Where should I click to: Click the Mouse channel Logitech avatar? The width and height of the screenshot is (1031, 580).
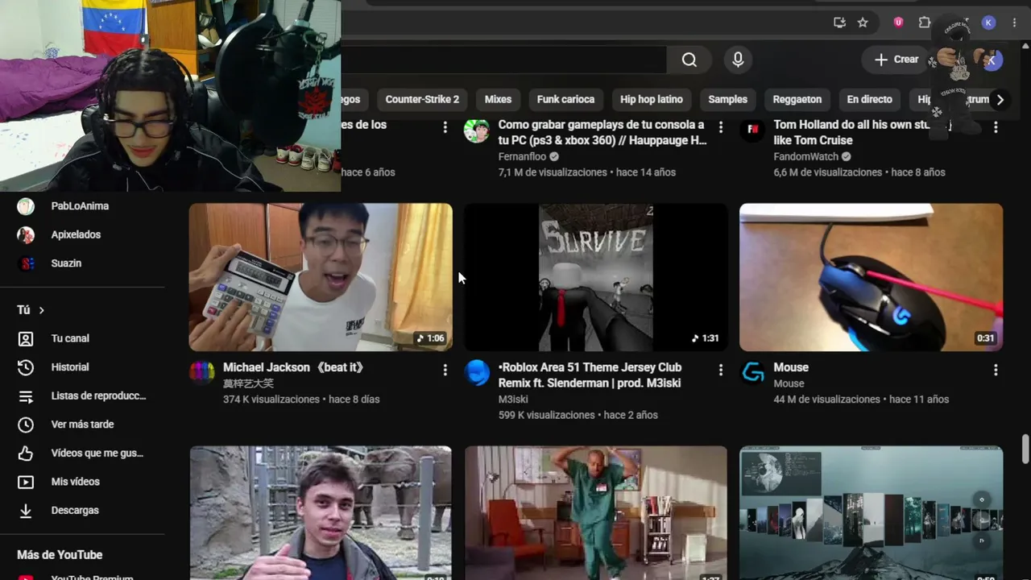752,373
